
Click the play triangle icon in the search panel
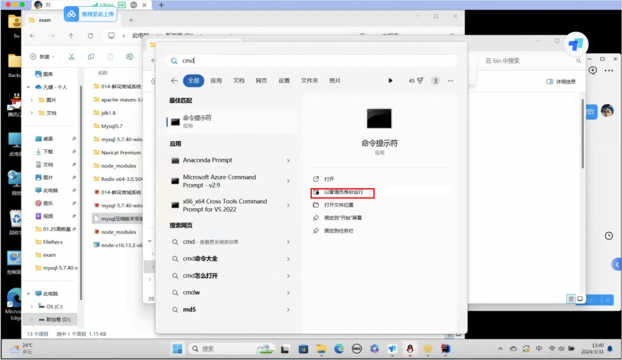click(391, 80)
